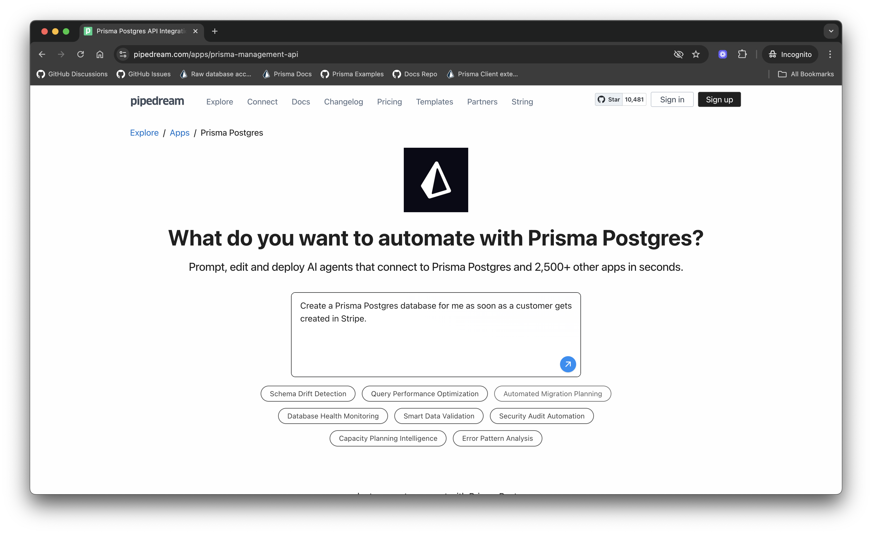Open Chrome three-dot menu
The height and width of the screenshot is (534, 872).
click(830, 54)
